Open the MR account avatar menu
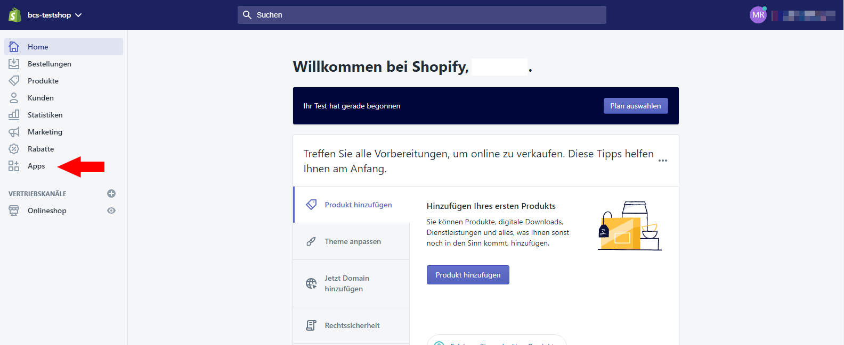Screen dimensions: 844x345 coord(758,15)
